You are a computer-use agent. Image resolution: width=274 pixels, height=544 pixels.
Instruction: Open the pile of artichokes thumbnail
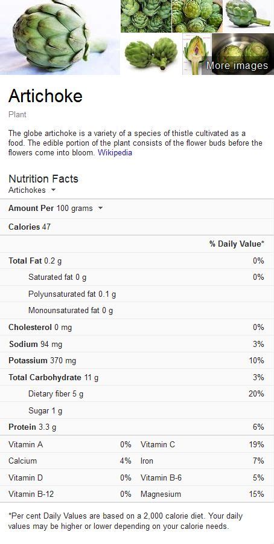click(146, 16)
